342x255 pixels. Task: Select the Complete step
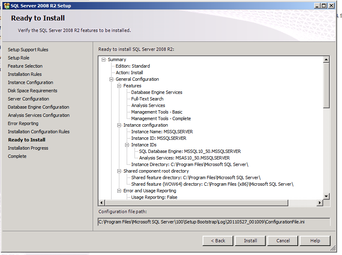point(17,156)
